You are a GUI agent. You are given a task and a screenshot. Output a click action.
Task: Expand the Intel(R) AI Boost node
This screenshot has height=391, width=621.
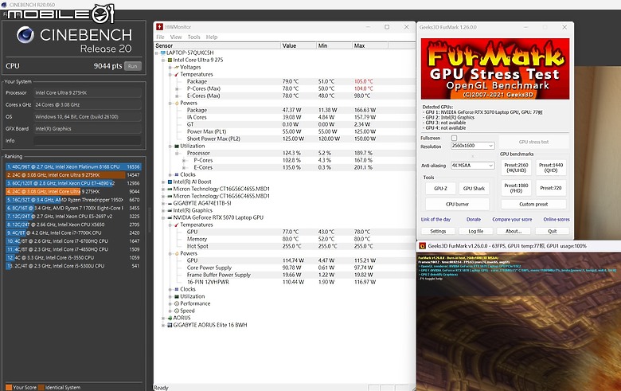click(x=163, y=182)
